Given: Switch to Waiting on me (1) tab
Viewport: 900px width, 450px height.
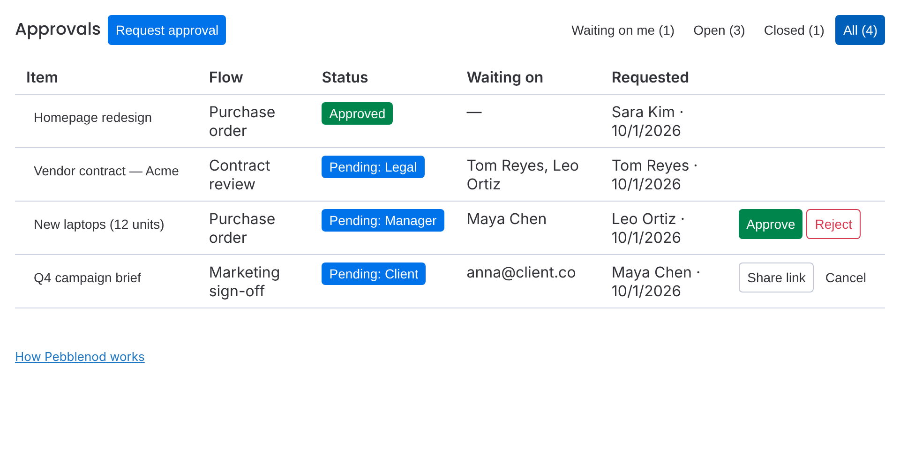Looking at the screenshot, I should click(x=622, y=30).
